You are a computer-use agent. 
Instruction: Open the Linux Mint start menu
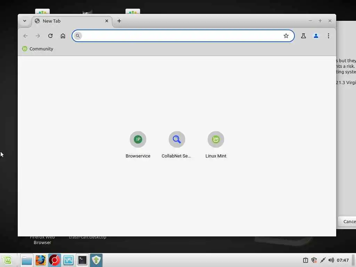[x=7, y=260]
